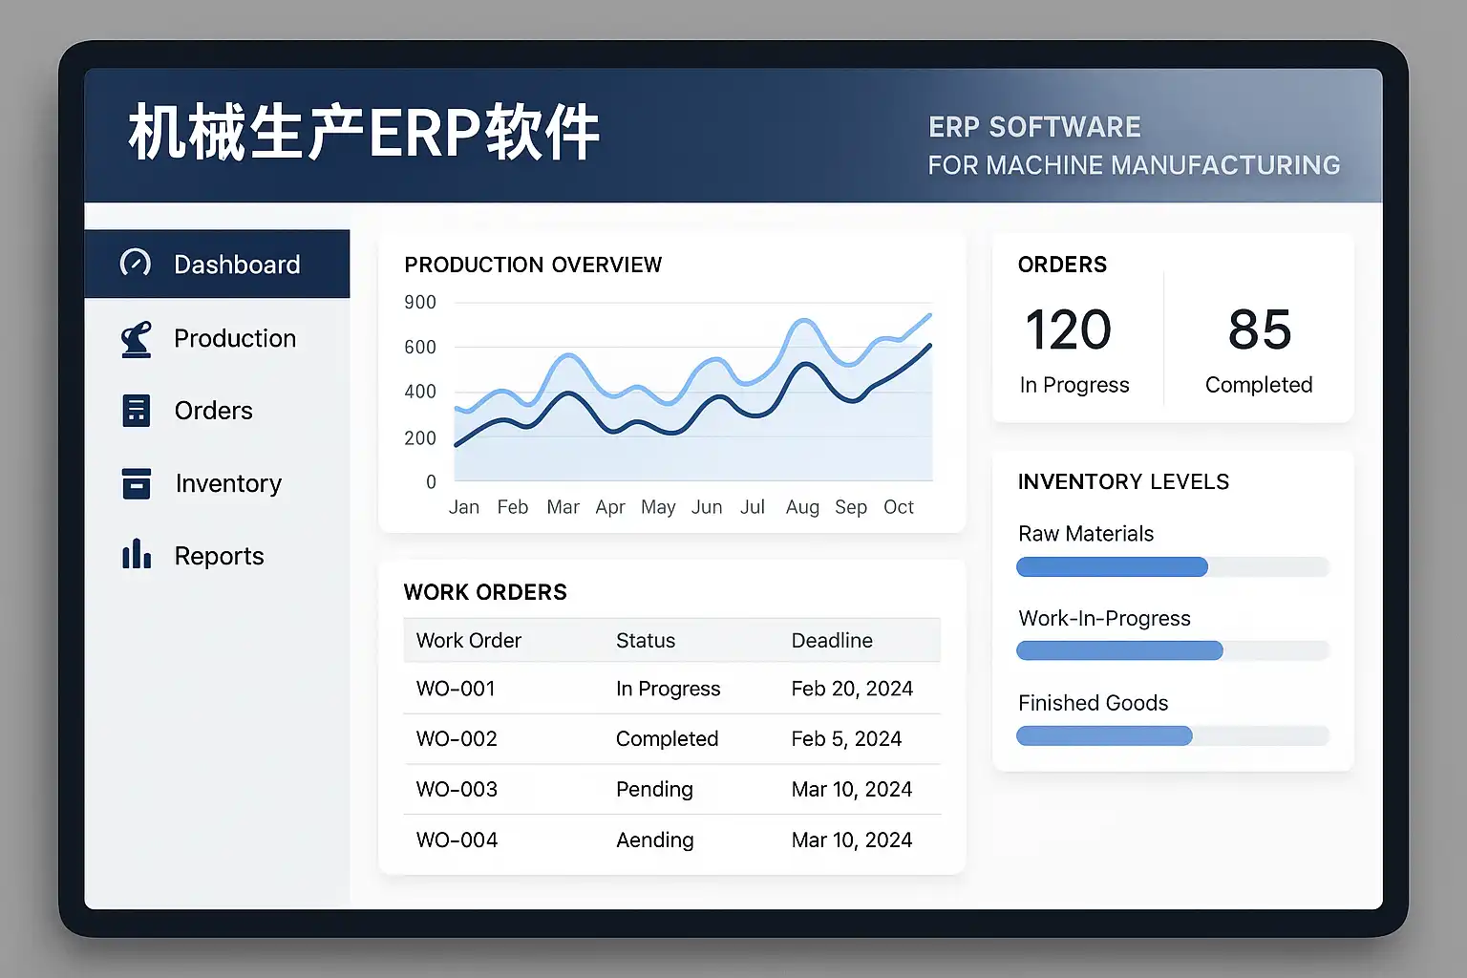Click the Deadline column header

(x=832, y=640)
